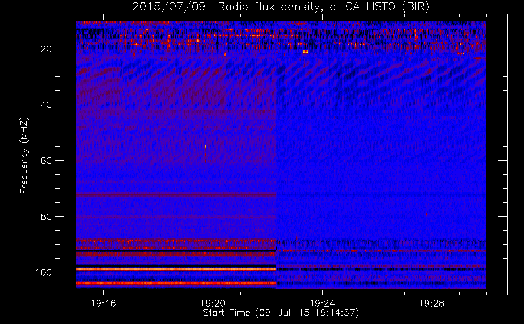
Task: Select the "Frequency (MHZ)" y-axis label
Action: pyautogui.click(x=24, y=156)
